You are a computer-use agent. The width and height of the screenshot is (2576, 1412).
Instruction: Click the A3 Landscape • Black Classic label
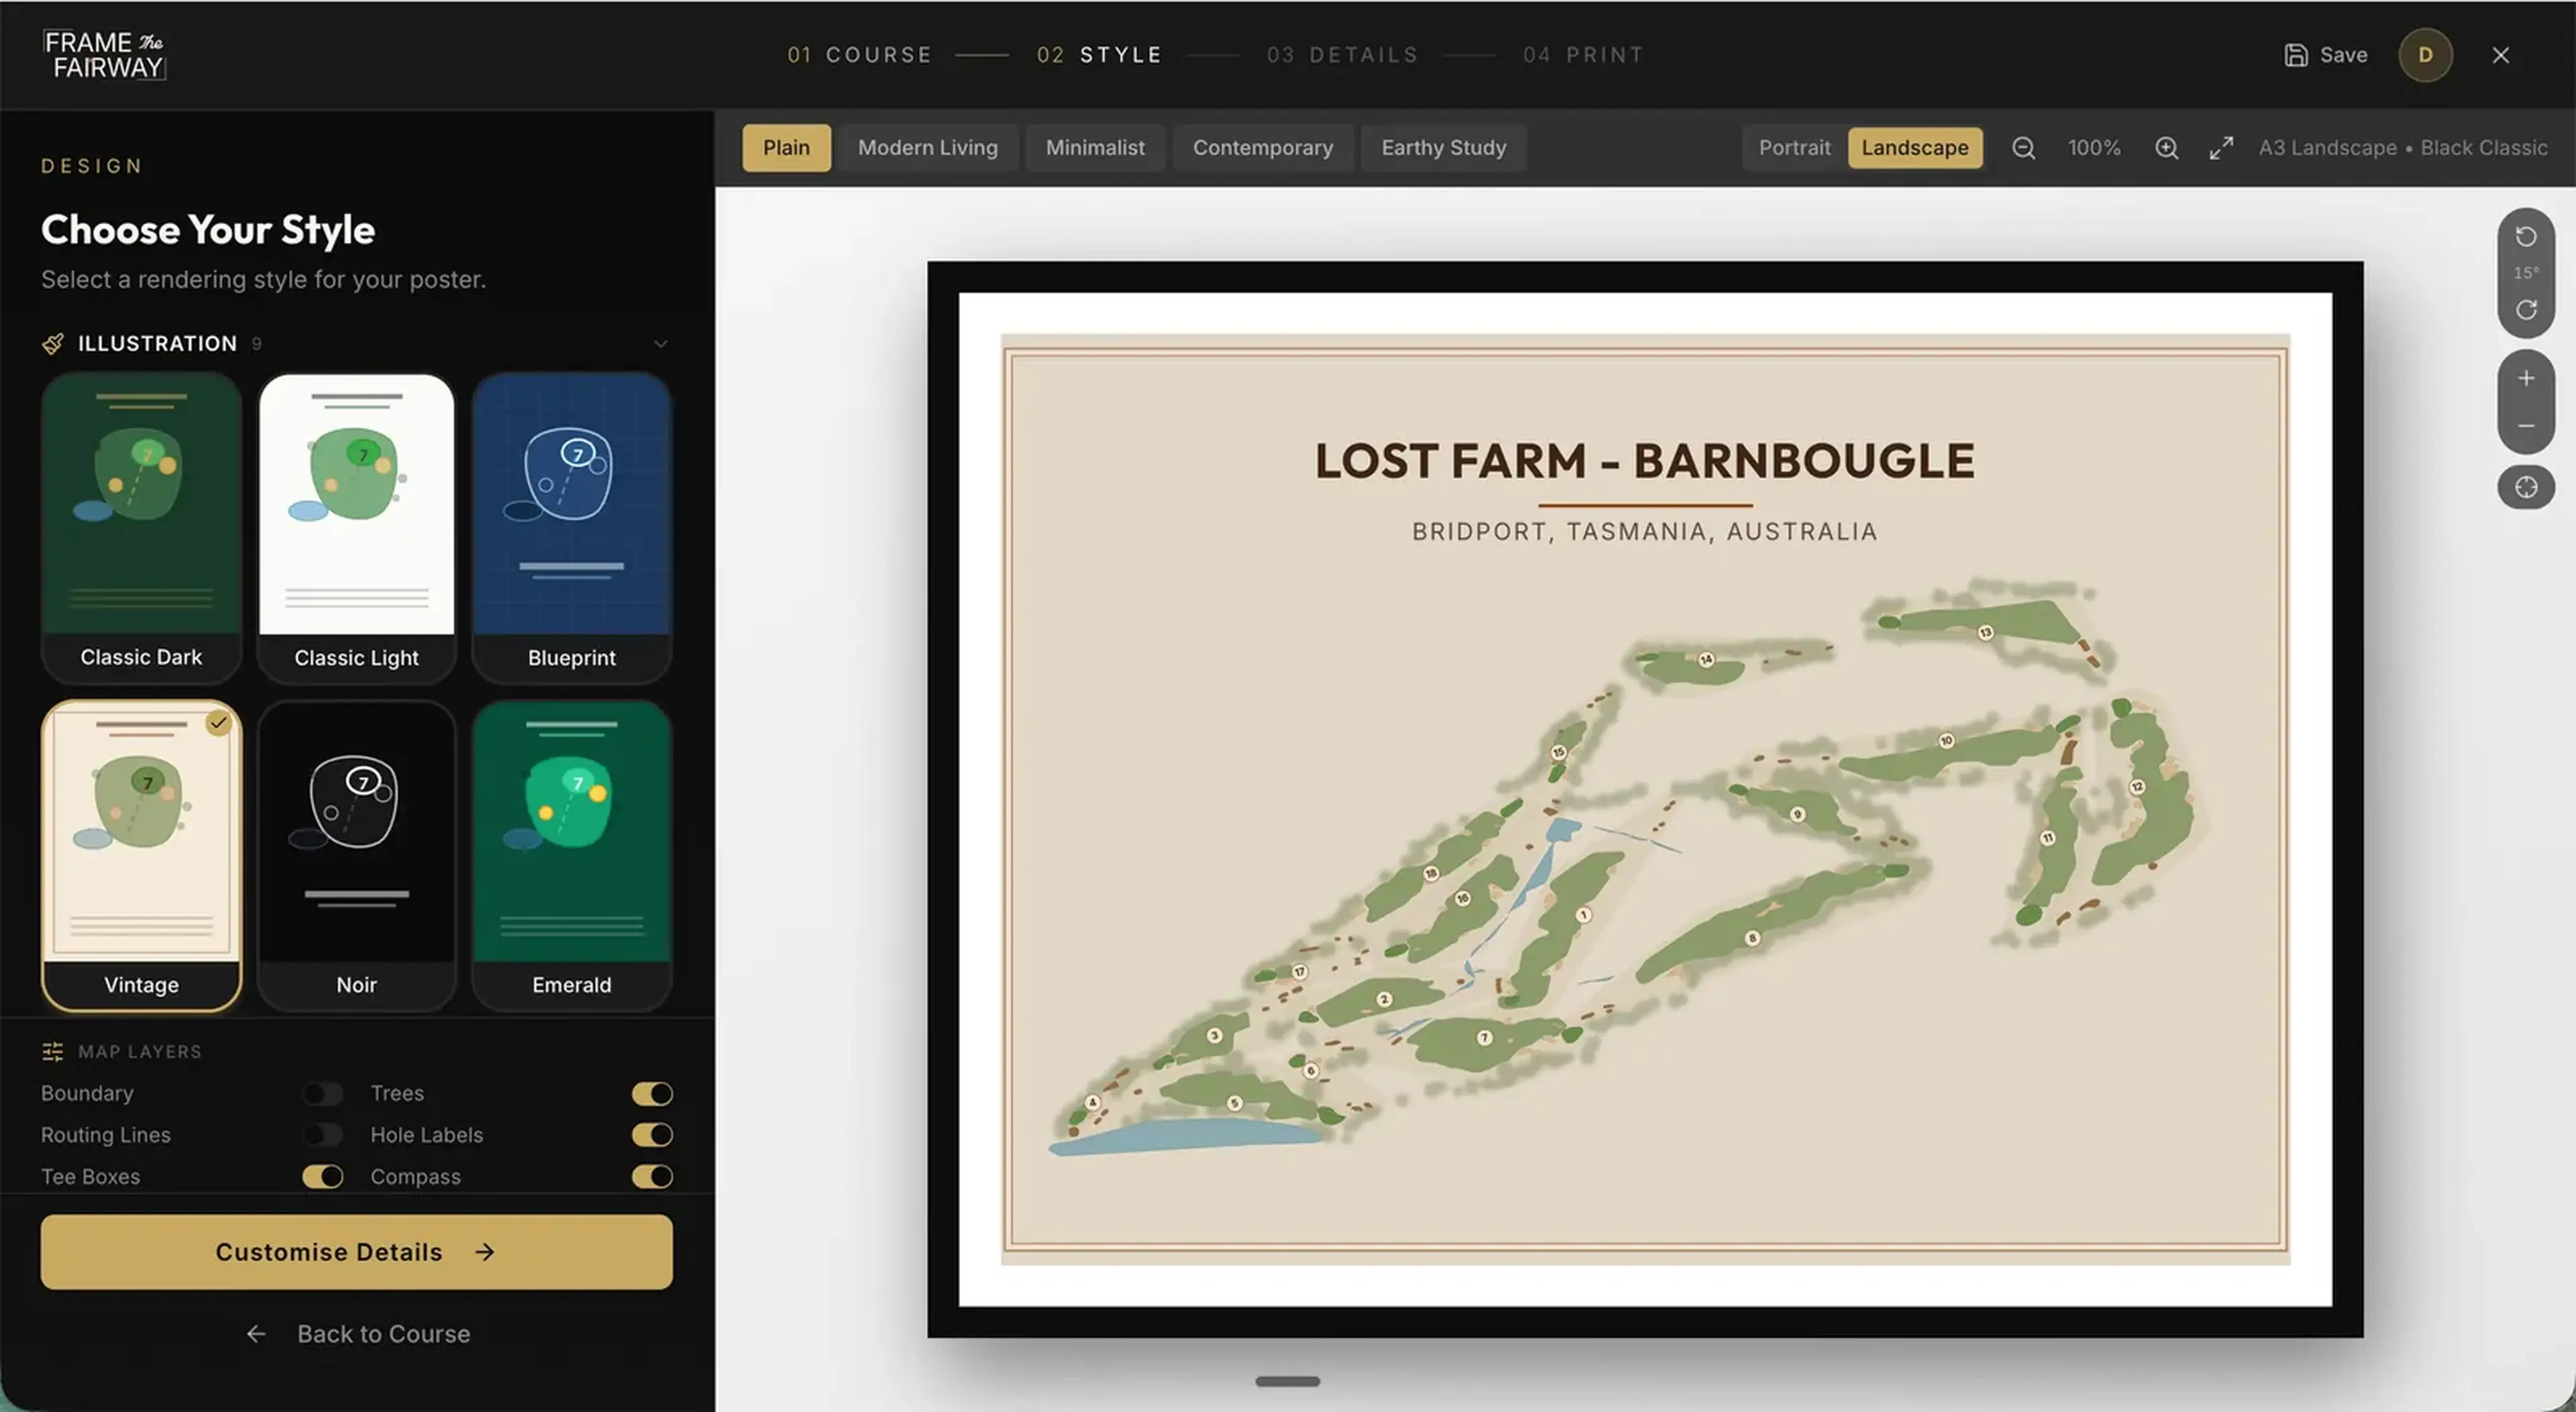pos(2403,148)
